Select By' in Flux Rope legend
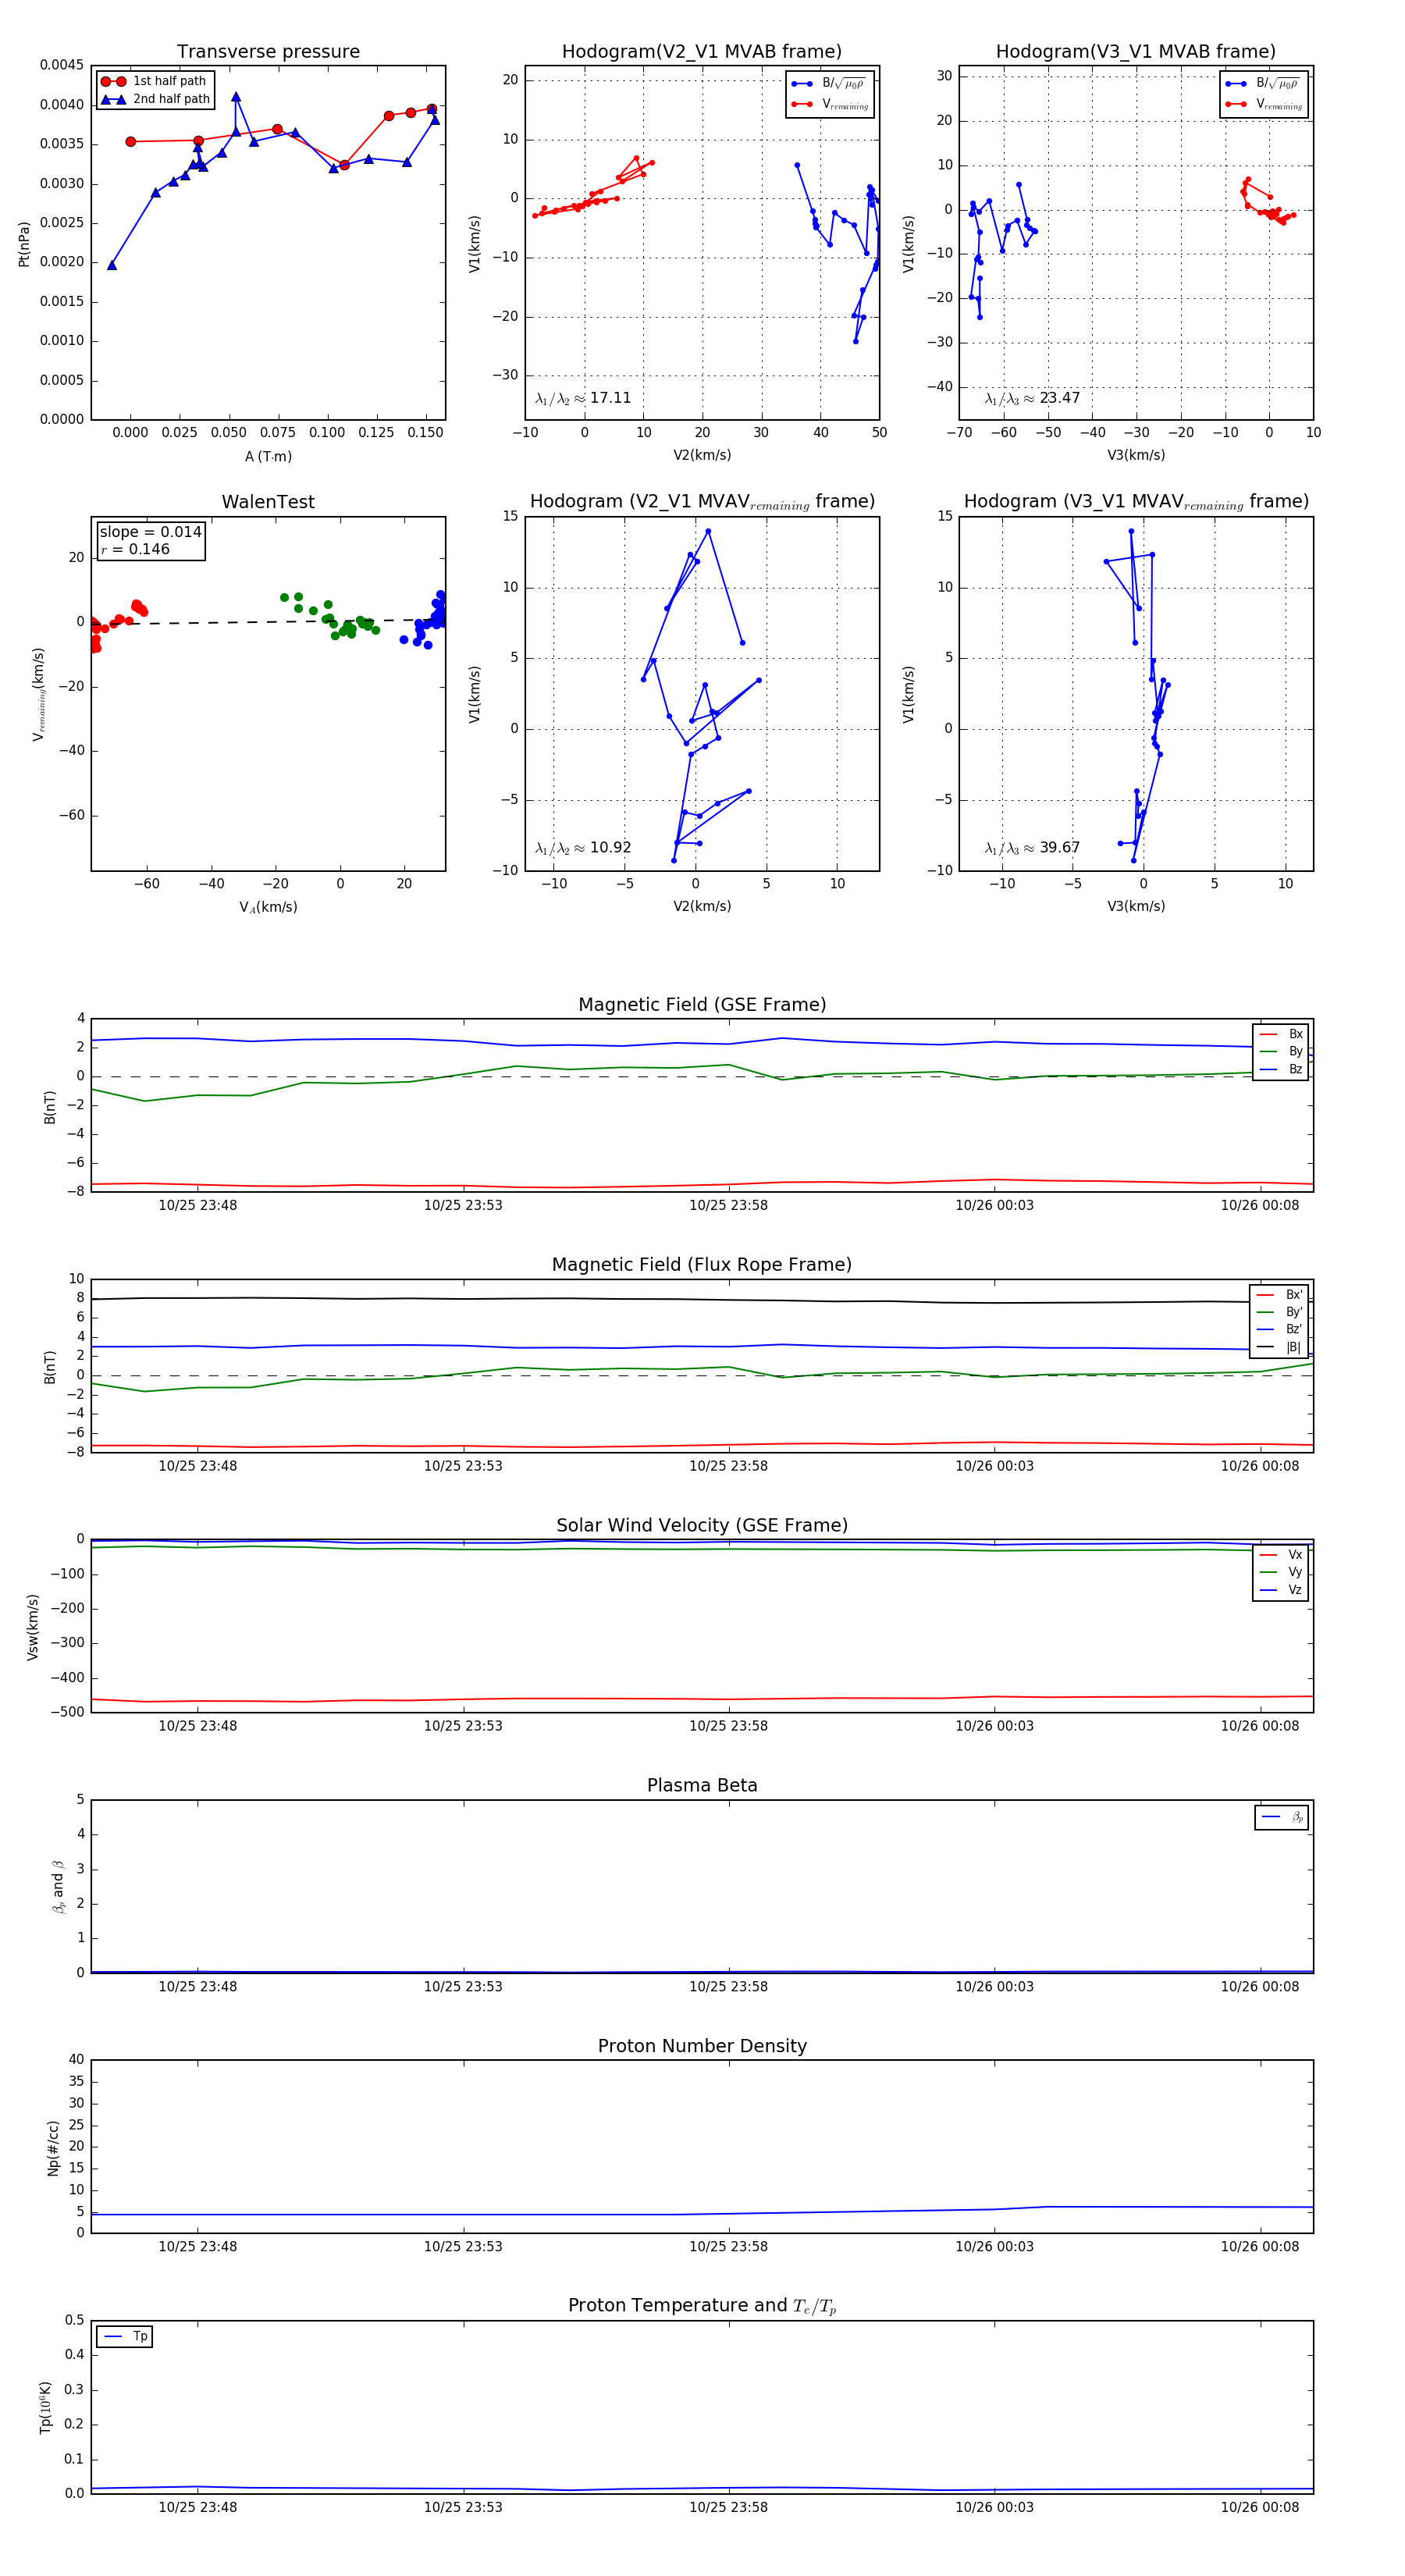Viewport: 1405px width, 2576px height. [1280, 1312]
